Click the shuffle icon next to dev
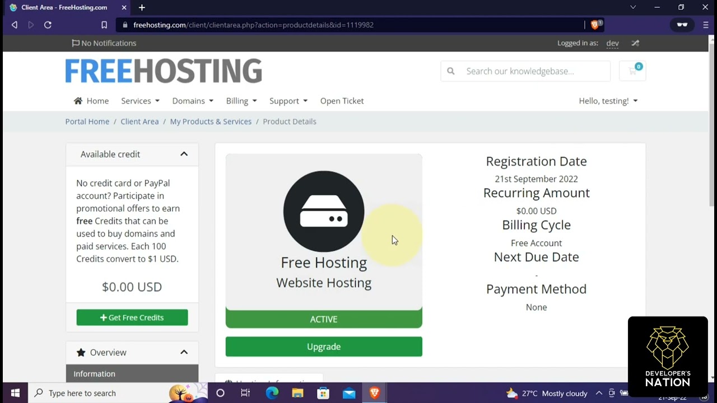Viewport: 717px width, 403px height. tap(635, 43)
